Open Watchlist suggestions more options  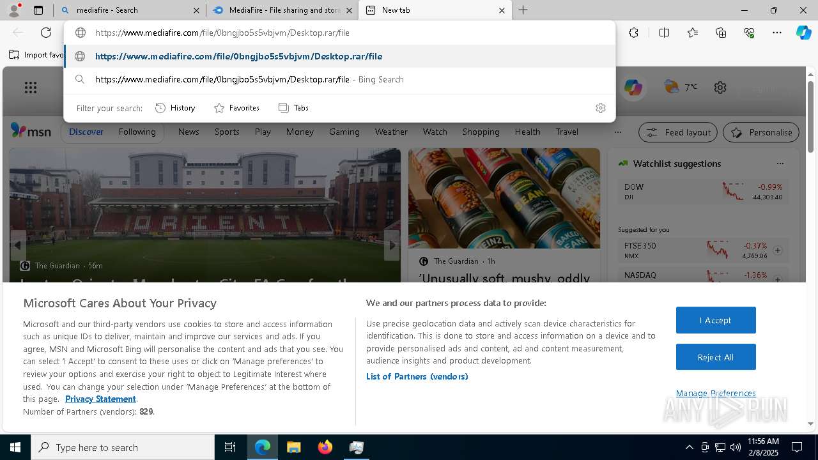(x=780, y=164)
